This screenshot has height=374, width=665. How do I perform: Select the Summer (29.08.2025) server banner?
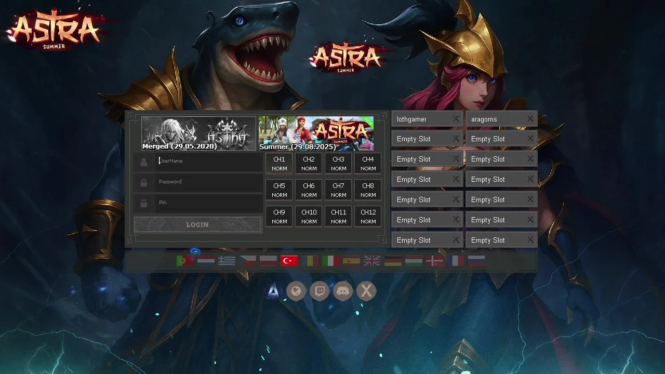tap(316, 133)
